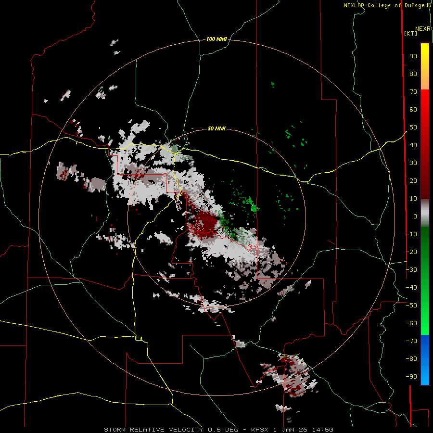Click the 50 NMI range ring label
Screen dimensions: 433x433
[x=216, y=128]
